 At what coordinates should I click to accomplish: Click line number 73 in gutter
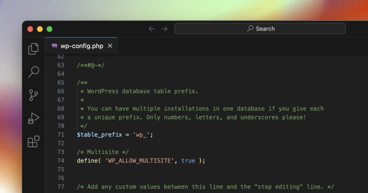pos(61,152)
